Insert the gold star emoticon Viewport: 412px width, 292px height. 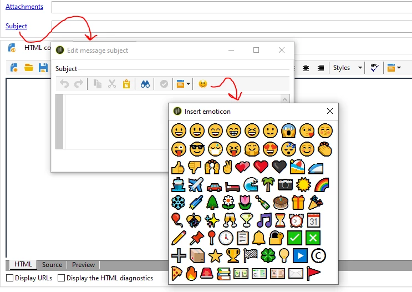[x=215, y=256]
